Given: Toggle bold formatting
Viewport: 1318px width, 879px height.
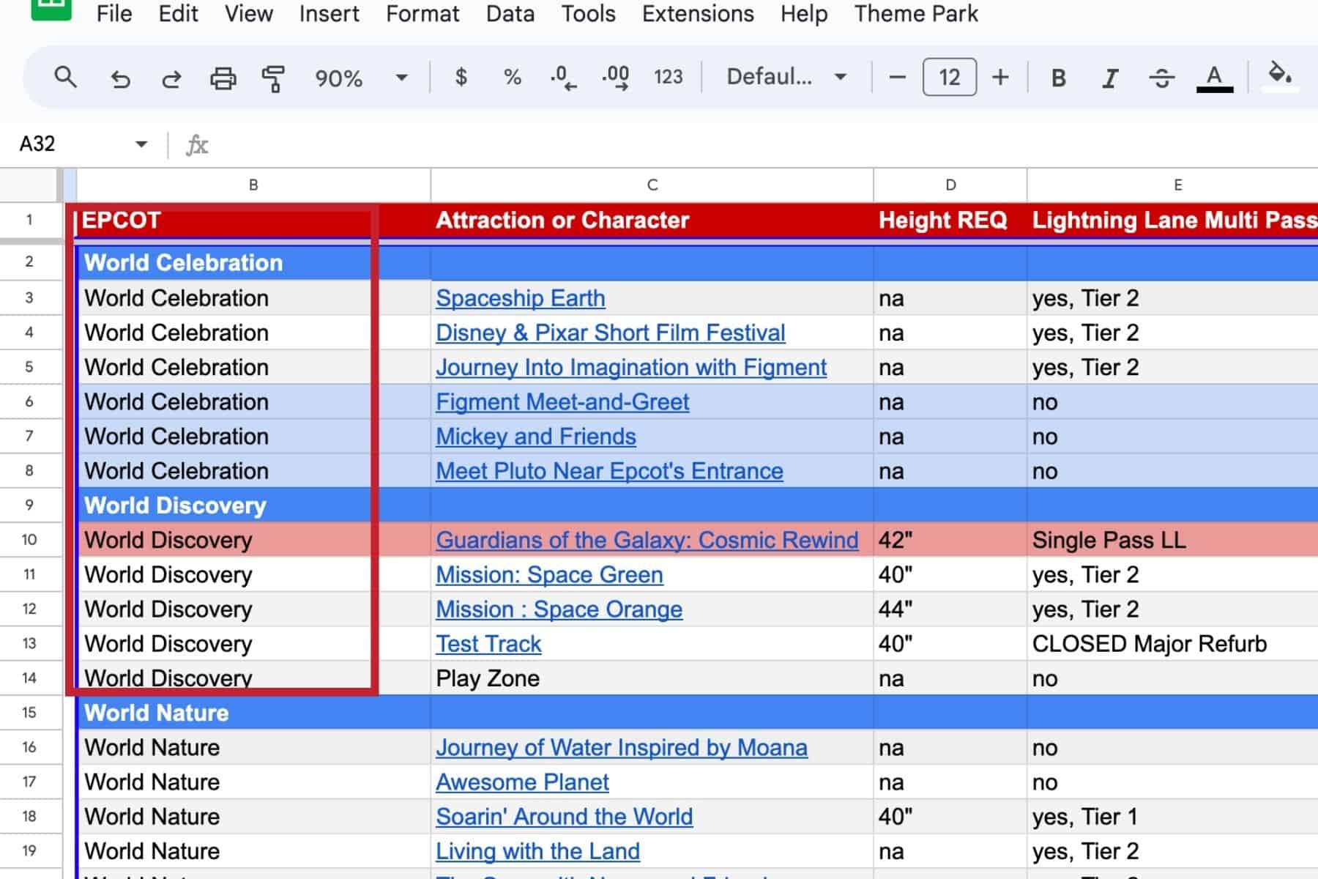Looking at the screenshot, I should tap(1058, 78).
